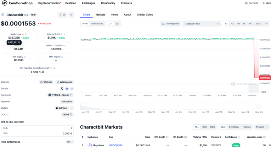
Task: Open the Watchlist star in header
Action: point(264,3)
